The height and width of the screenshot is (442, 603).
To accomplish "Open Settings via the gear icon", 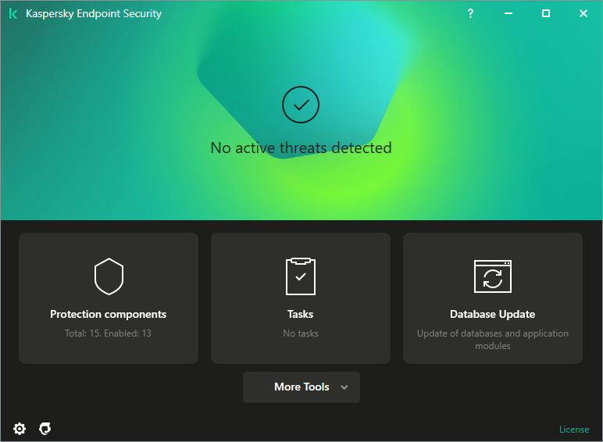I will (20, 429).
